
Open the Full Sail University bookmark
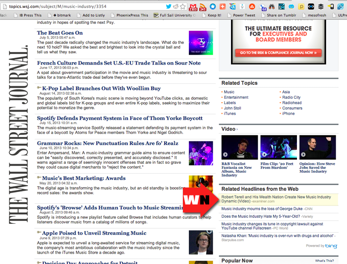pyautogui.click(x=174, y=15)
